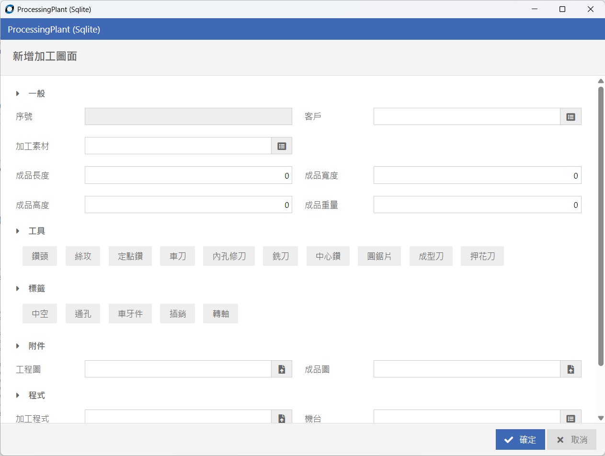Screen dimensions: 605x456
Task: Click the 工程圖 upload file icon
Action: tap(282, 369)
